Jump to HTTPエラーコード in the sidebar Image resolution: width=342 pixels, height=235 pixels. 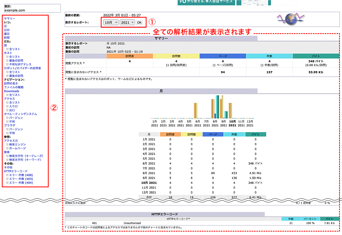[x=16, y=171]
